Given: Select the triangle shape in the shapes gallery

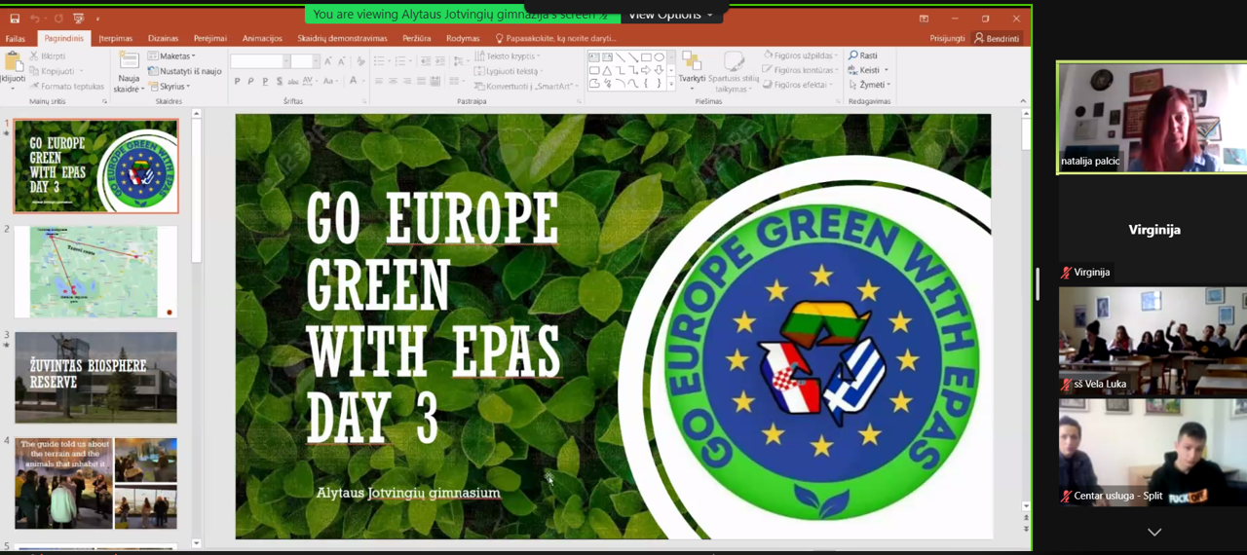Looking at the screenshot, I should pos(607,70).
